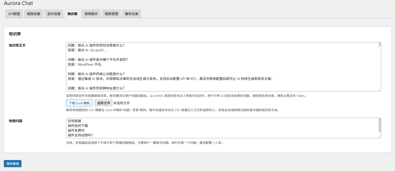The height and width of the screenshot is (171, 395).
Task: Click the answer line starting '通过集成 AI 技术'
Action: coord(170,79)
